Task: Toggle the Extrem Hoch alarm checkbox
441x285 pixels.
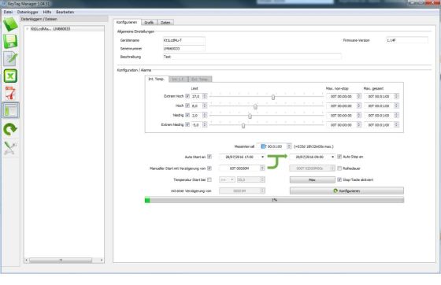Action: pos(187,96)
